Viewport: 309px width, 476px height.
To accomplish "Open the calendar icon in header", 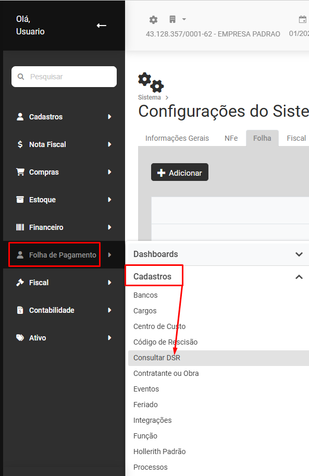I will [x=303, y=19].
